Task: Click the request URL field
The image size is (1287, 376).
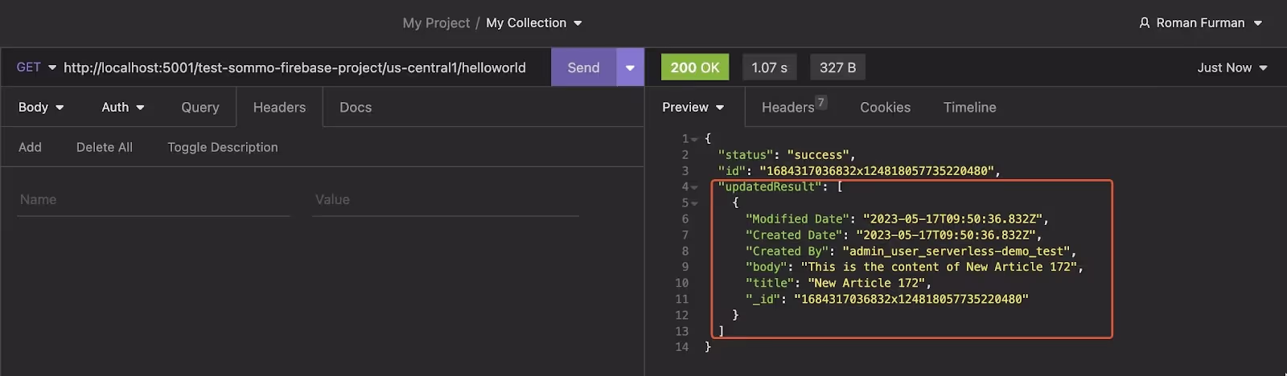Action: (x=294, y=67)
